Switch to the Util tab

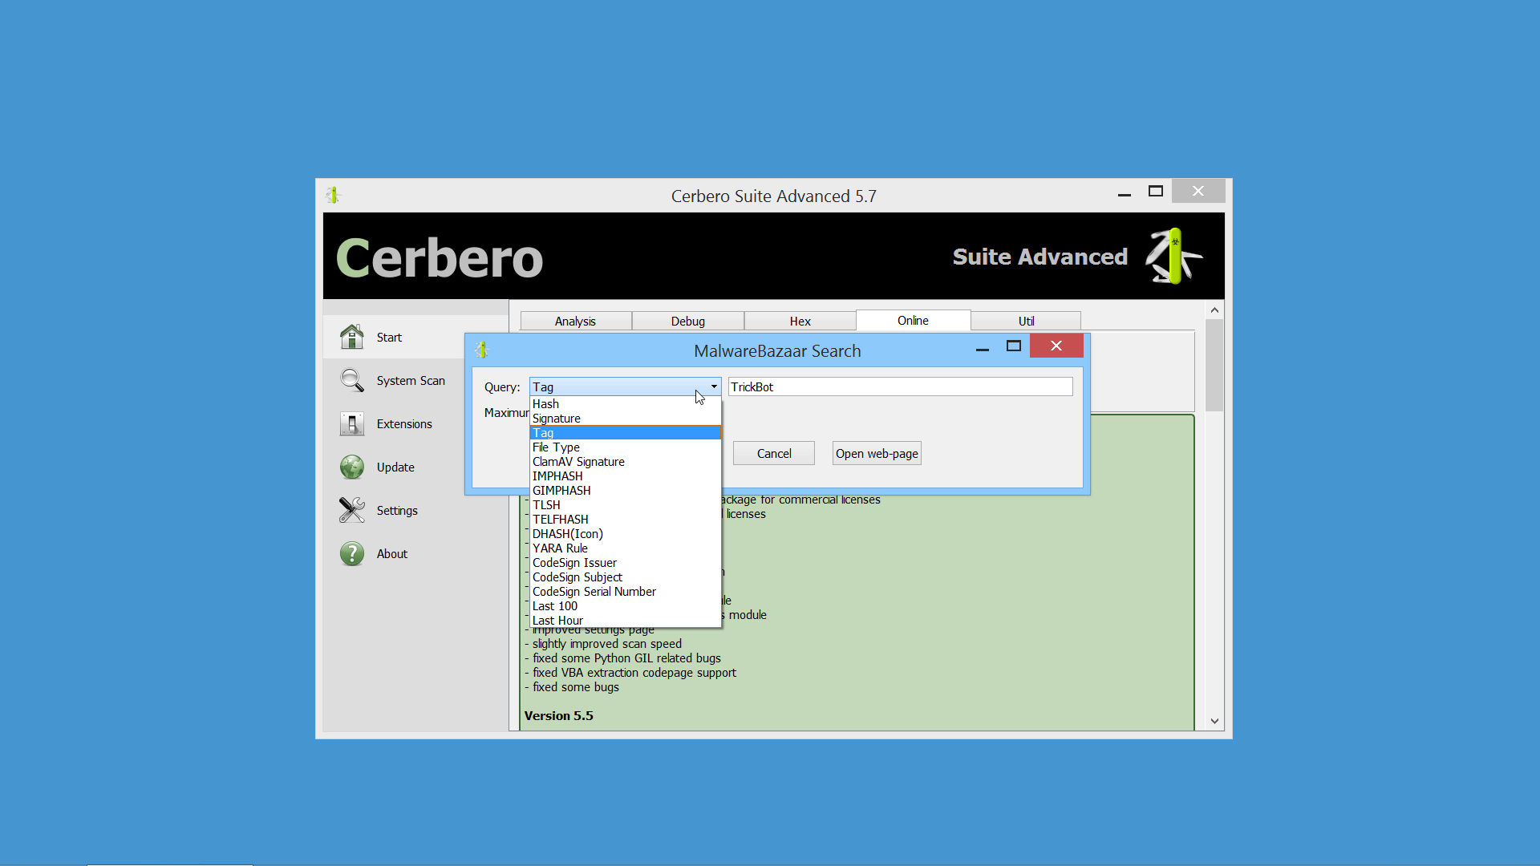click(x=1026, y=321)
